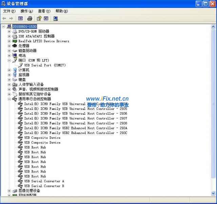Viewport: 217px width, 204px height.
Task: Open the 操作(A) menu
Action: (26, 11)
